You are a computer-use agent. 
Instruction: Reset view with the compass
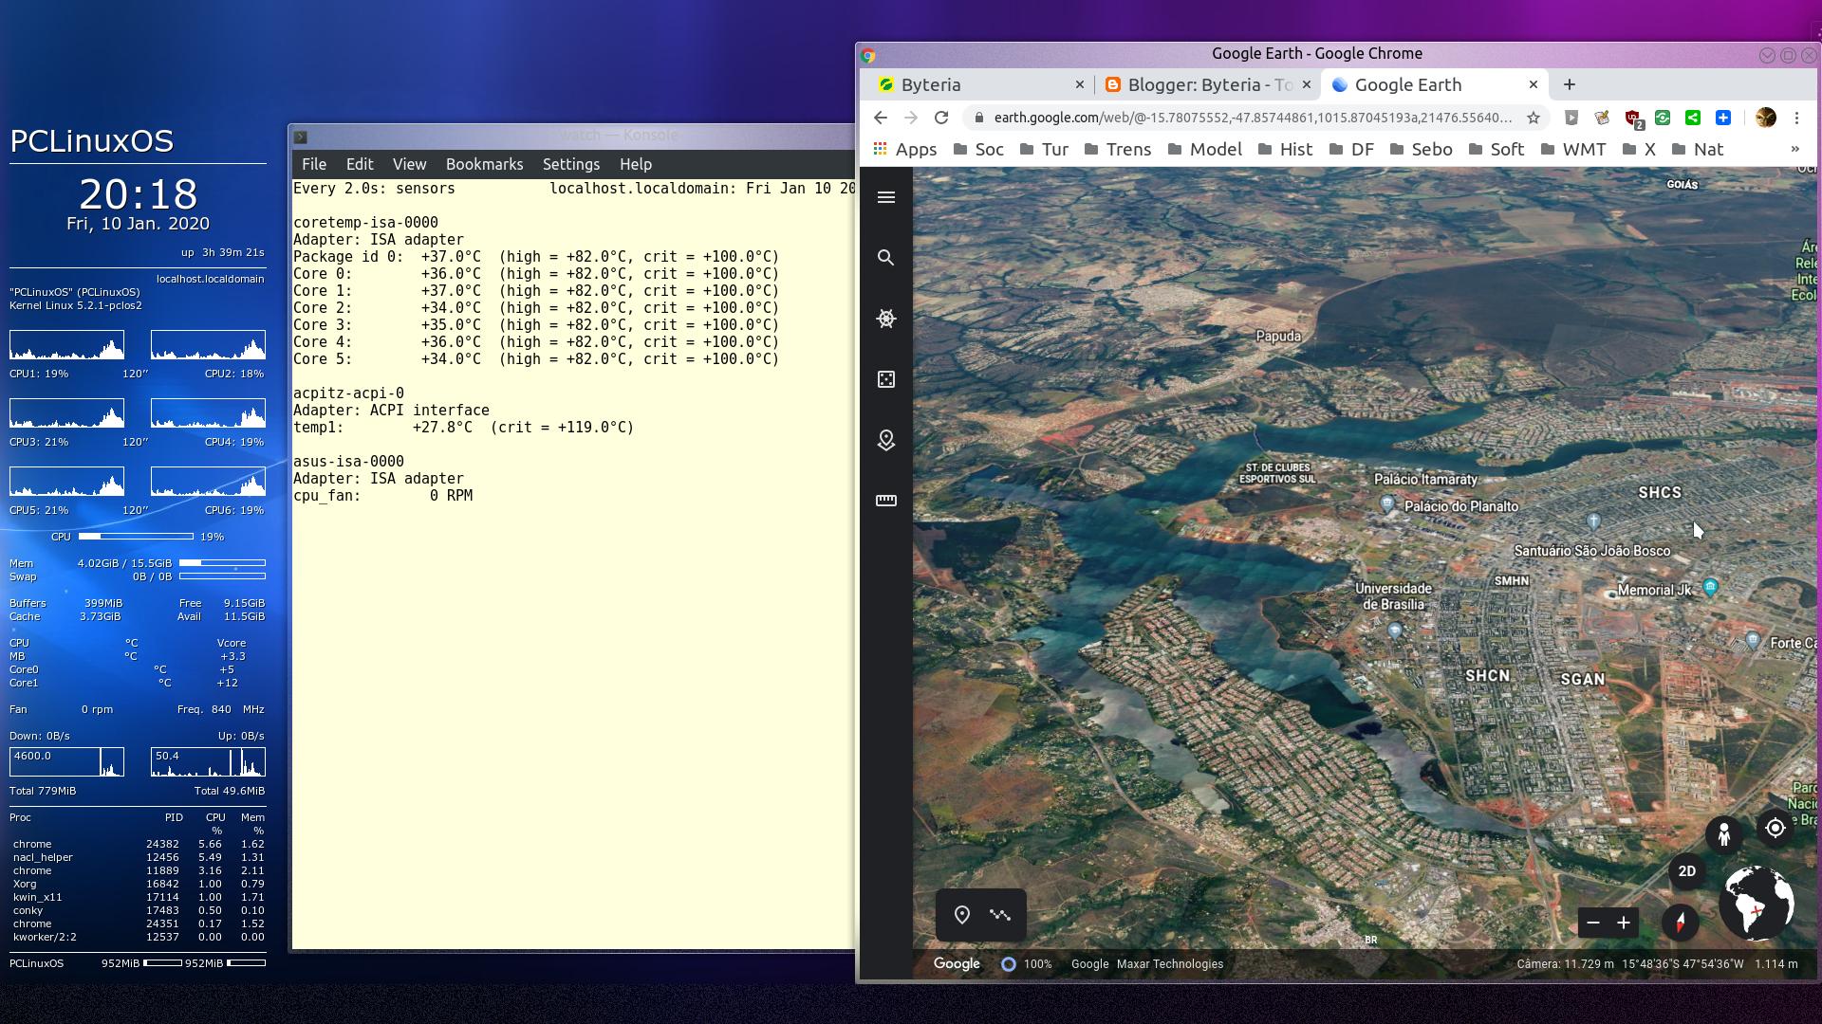point(1681,922)
